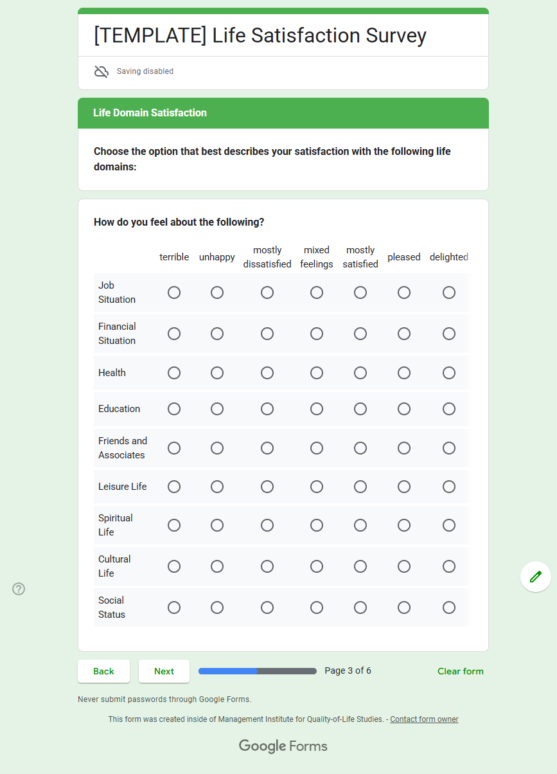557x774 pixels.
Task: Select 'delighted' for Cultural Life
Action: click(x=449, y=566)
